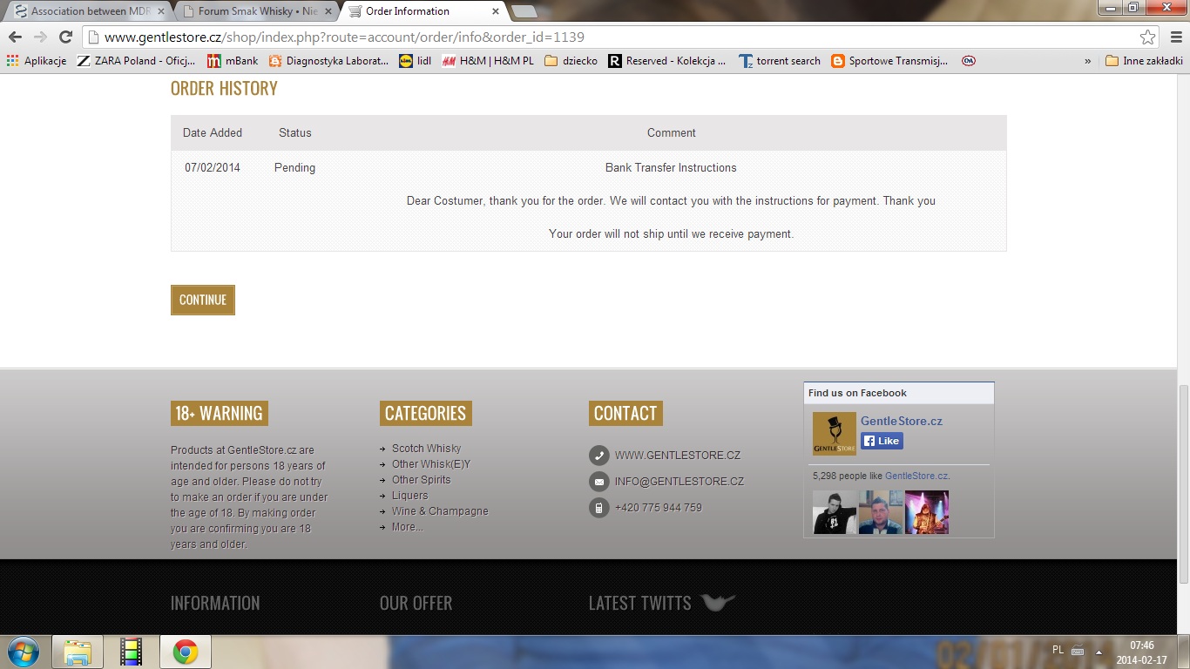Open the 'dziecko' bookmarks folder
Viewport: 1190px width, 669px height.
pos(571,61)
